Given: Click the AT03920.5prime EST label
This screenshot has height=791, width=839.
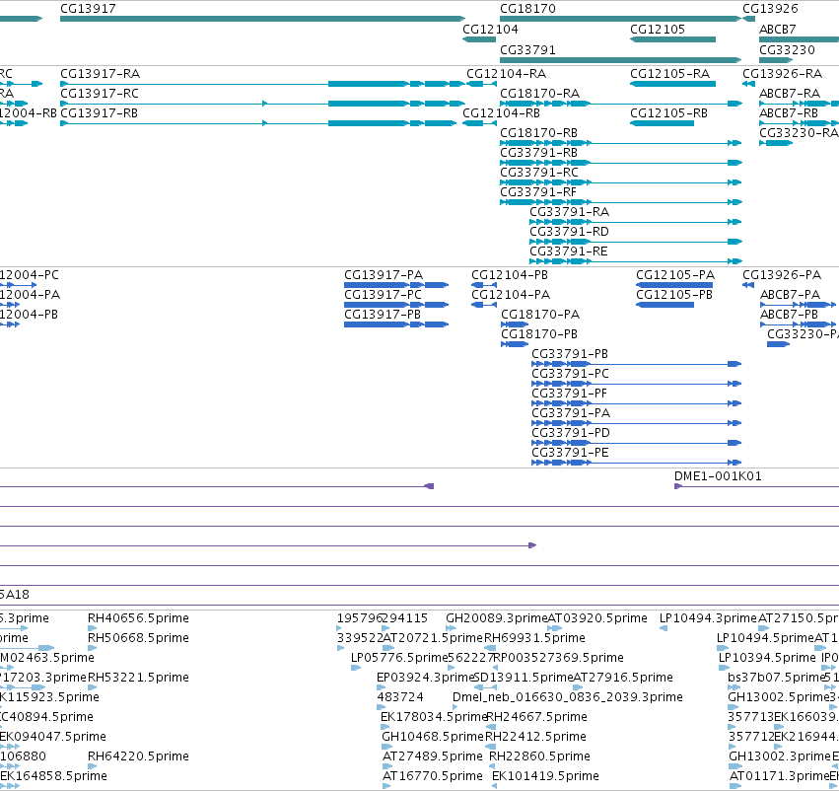Looking at the screenshot, I should tap(597, 618).
